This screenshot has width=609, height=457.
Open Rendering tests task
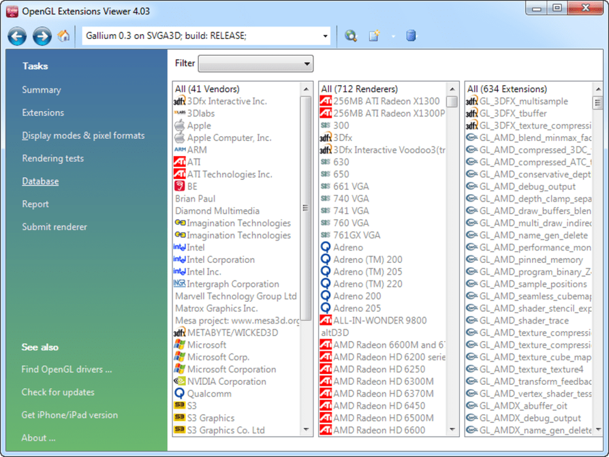pyautogui.click(x=53, y=159)
